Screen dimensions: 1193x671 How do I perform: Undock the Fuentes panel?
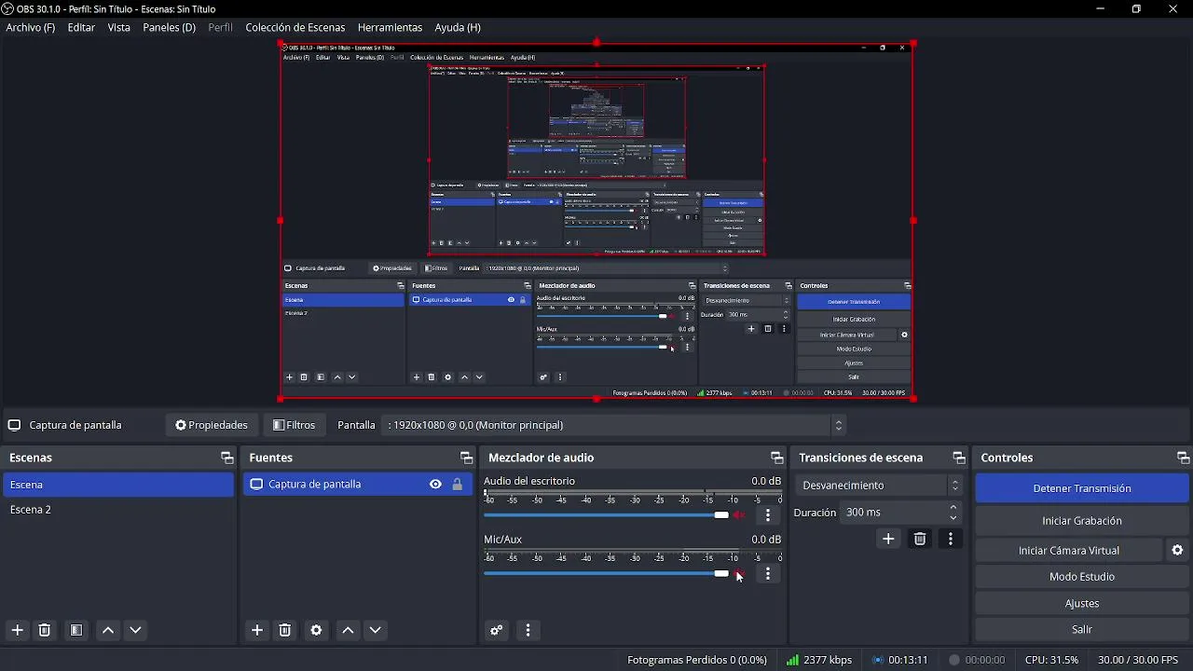(x=466, y=458)
